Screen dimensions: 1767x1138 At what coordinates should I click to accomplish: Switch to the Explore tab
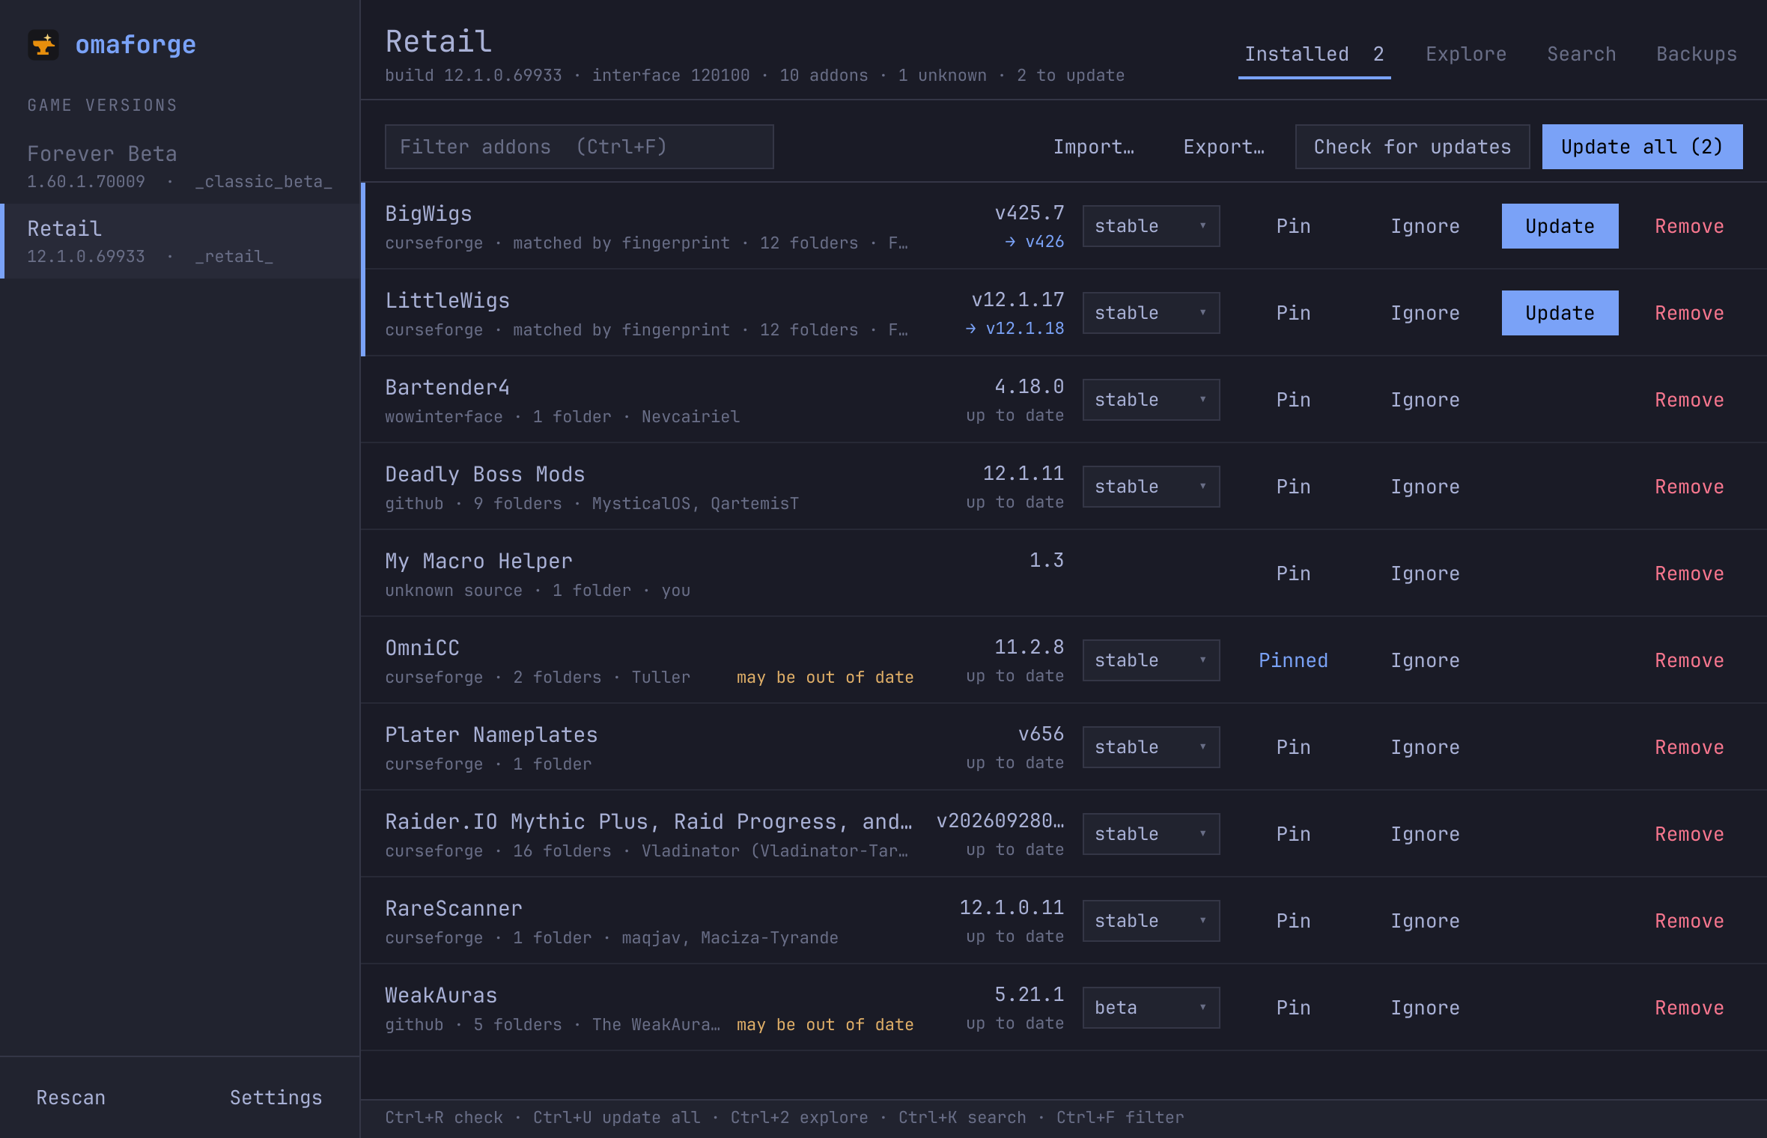[1466, 54]
